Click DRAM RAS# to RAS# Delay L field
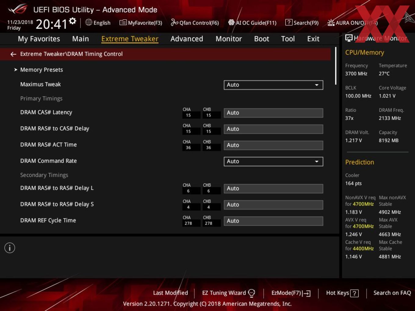The width and height of the screenshot is (415, 311). point(273,188)
